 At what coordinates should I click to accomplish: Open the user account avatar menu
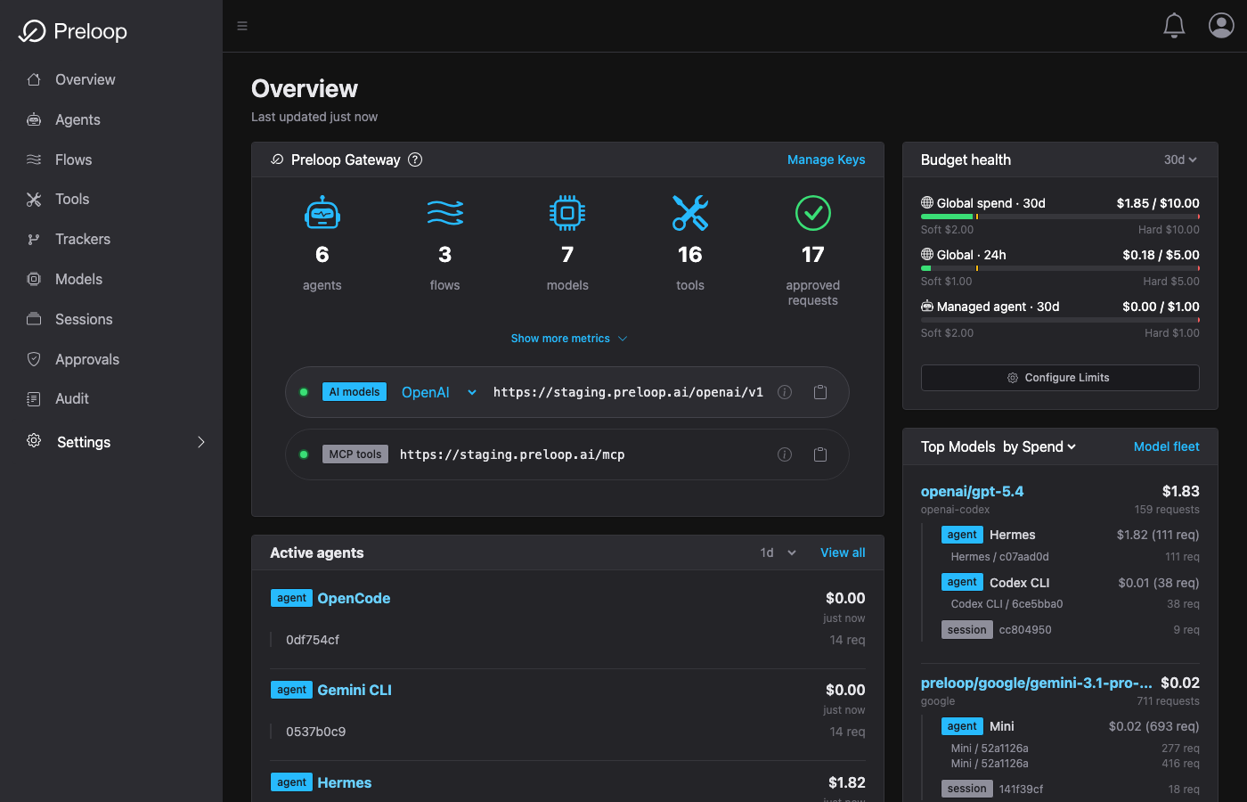(x=1221, y=26)
